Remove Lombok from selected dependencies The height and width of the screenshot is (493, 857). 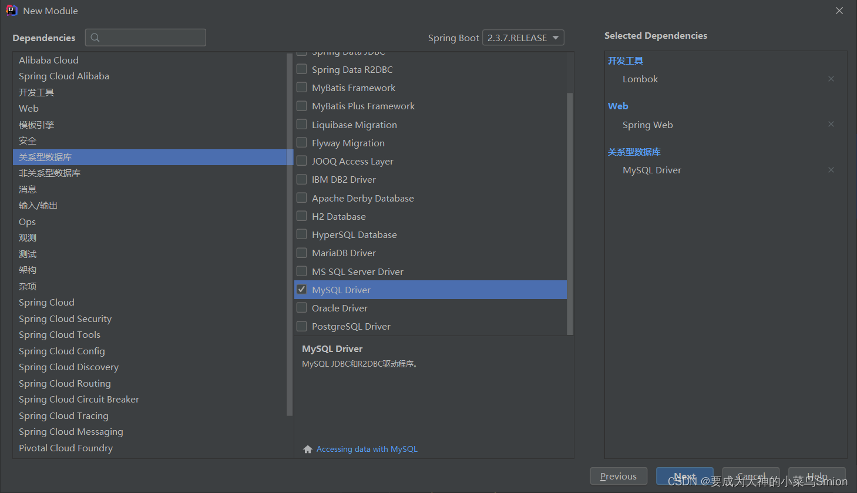point(831,79)
